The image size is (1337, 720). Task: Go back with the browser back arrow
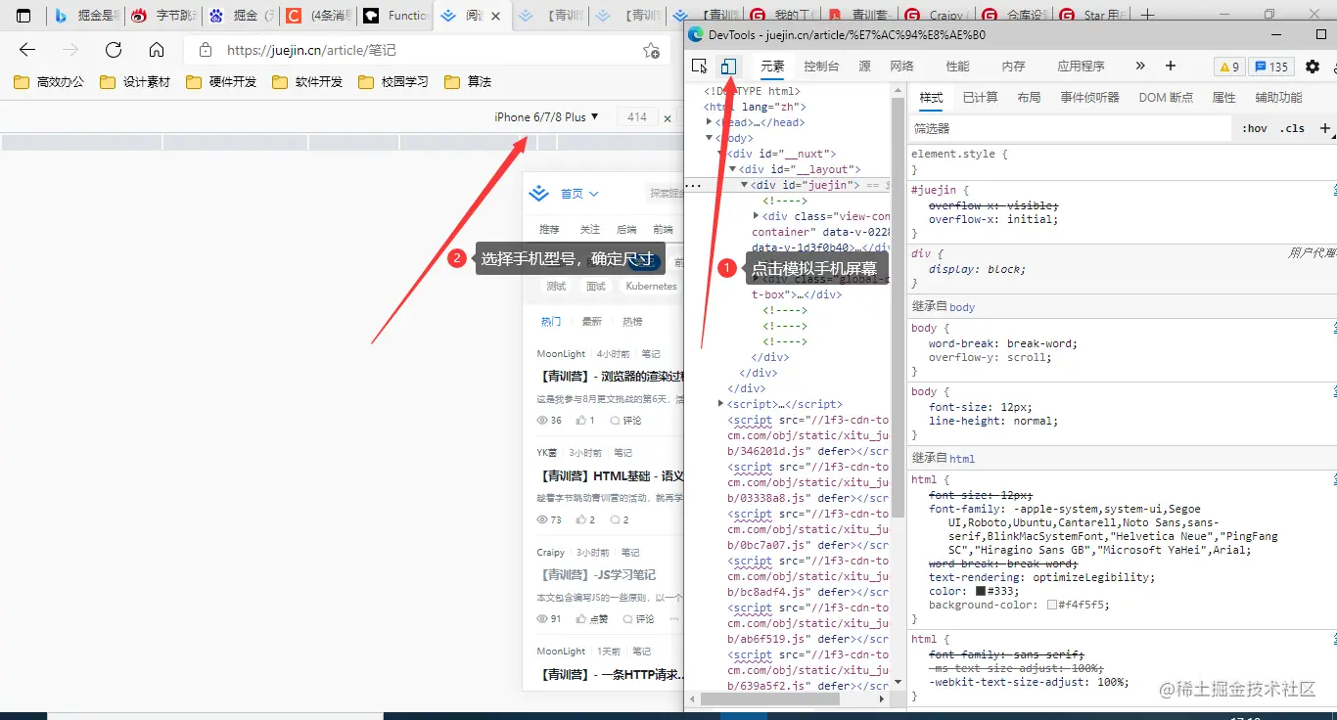click(x=26, y=50)
